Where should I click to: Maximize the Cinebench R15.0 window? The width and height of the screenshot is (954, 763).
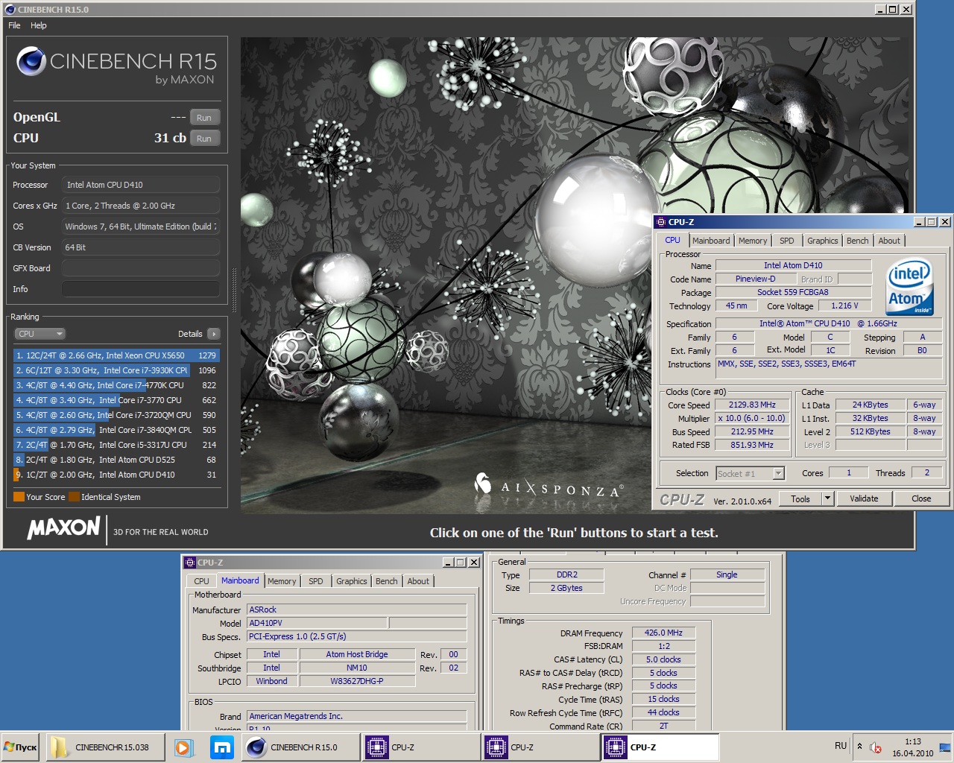[x=893, y=10]
